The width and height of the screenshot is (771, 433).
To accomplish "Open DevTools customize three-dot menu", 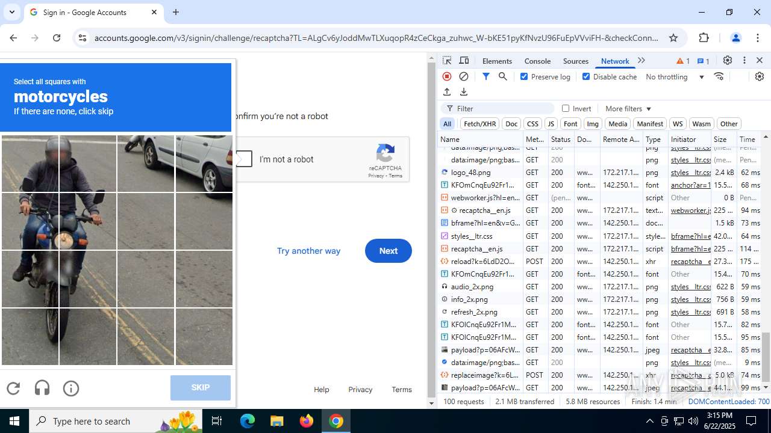I will coord(744,61).
